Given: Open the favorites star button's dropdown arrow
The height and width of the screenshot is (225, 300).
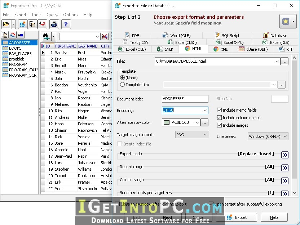Looking at the screenshot, I should point(293,21).
